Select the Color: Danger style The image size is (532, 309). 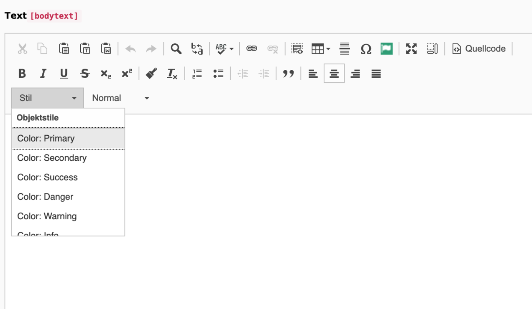point(45,196)
